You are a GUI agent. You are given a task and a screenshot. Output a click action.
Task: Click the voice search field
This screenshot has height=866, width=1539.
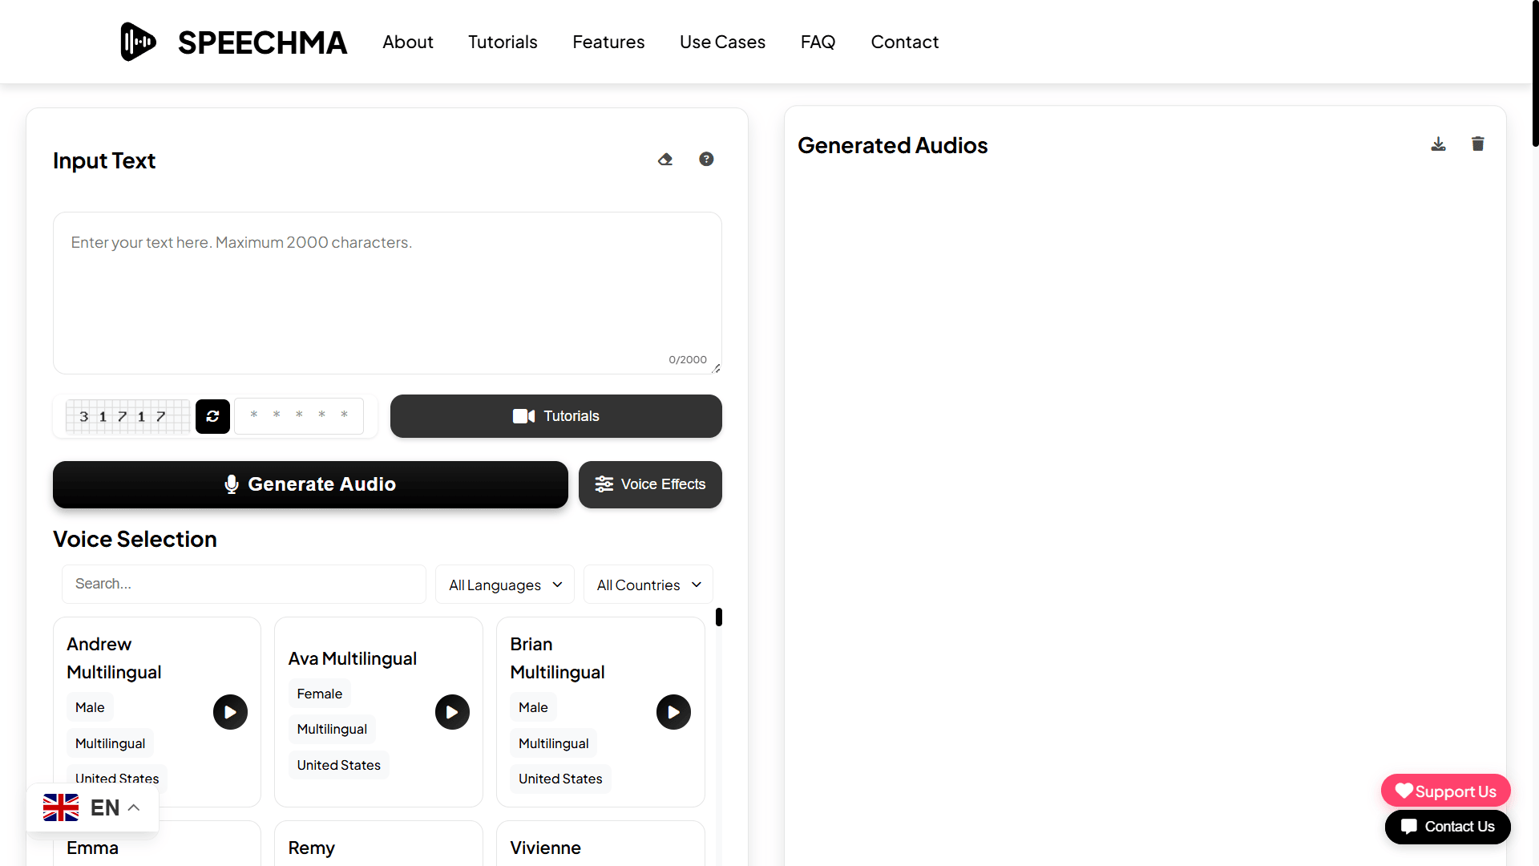point(244,584)
